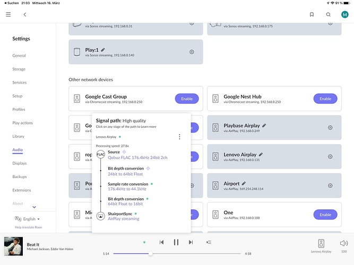The image size is (354, 265).
Task: Open AirPlay streaming stage info
Action: (124, 219)
